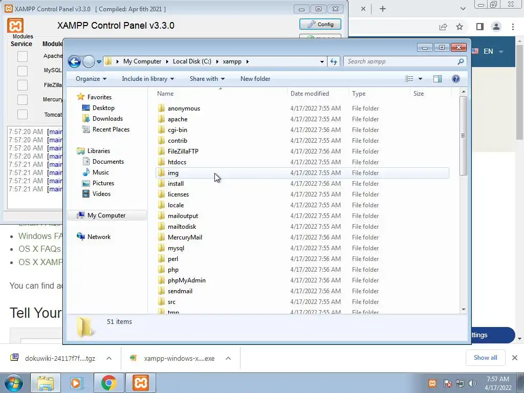524x393 pixels.
Task: Click the XAMPP logo in Control Panel
Action: tap(15, 26)
